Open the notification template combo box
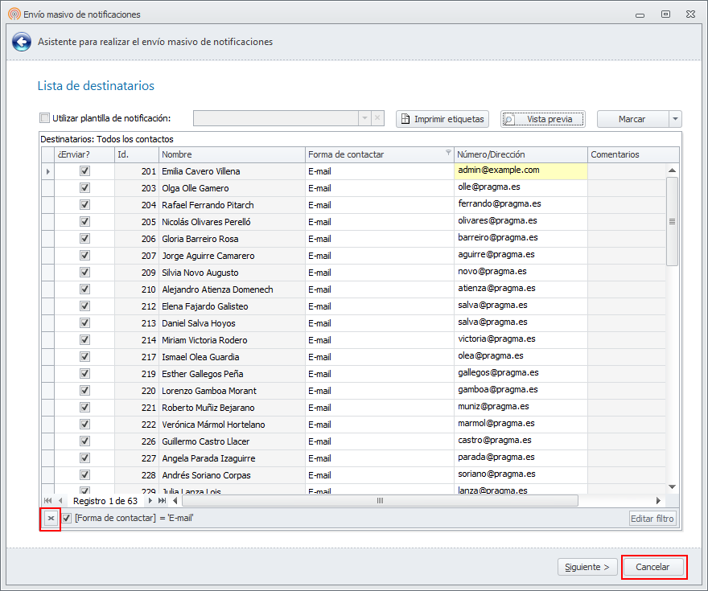The width and height of the screenshot is (708, 591). (x=364, y=118)
